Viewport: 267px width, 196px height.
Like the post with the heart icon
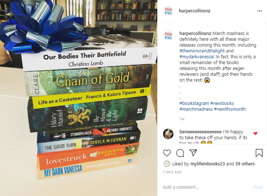(x=167, y=153)
